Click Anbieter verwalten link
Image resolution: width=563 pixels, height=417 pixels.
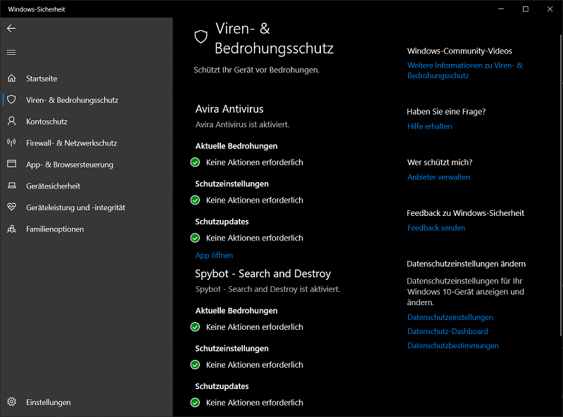[x=438, y=177]
